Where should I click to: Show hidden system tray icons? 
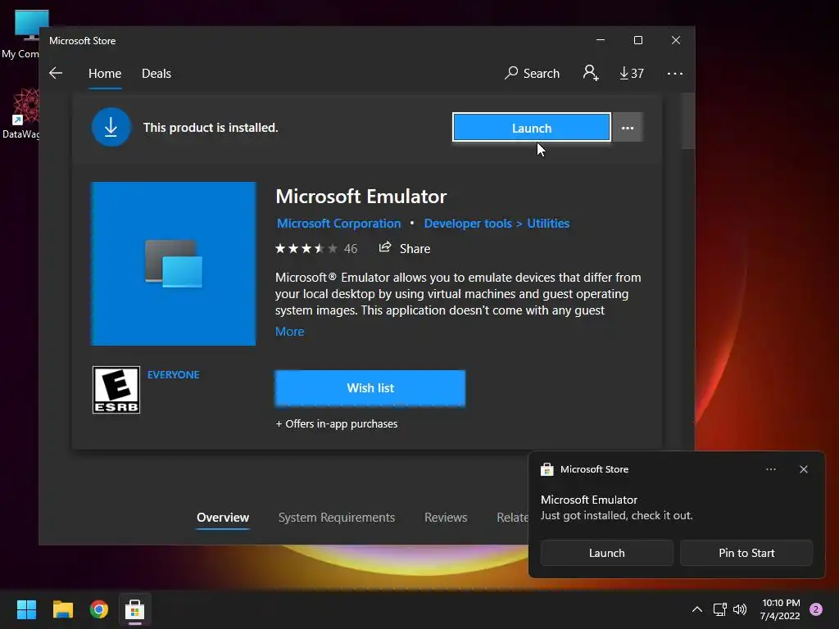click(697, 609)
